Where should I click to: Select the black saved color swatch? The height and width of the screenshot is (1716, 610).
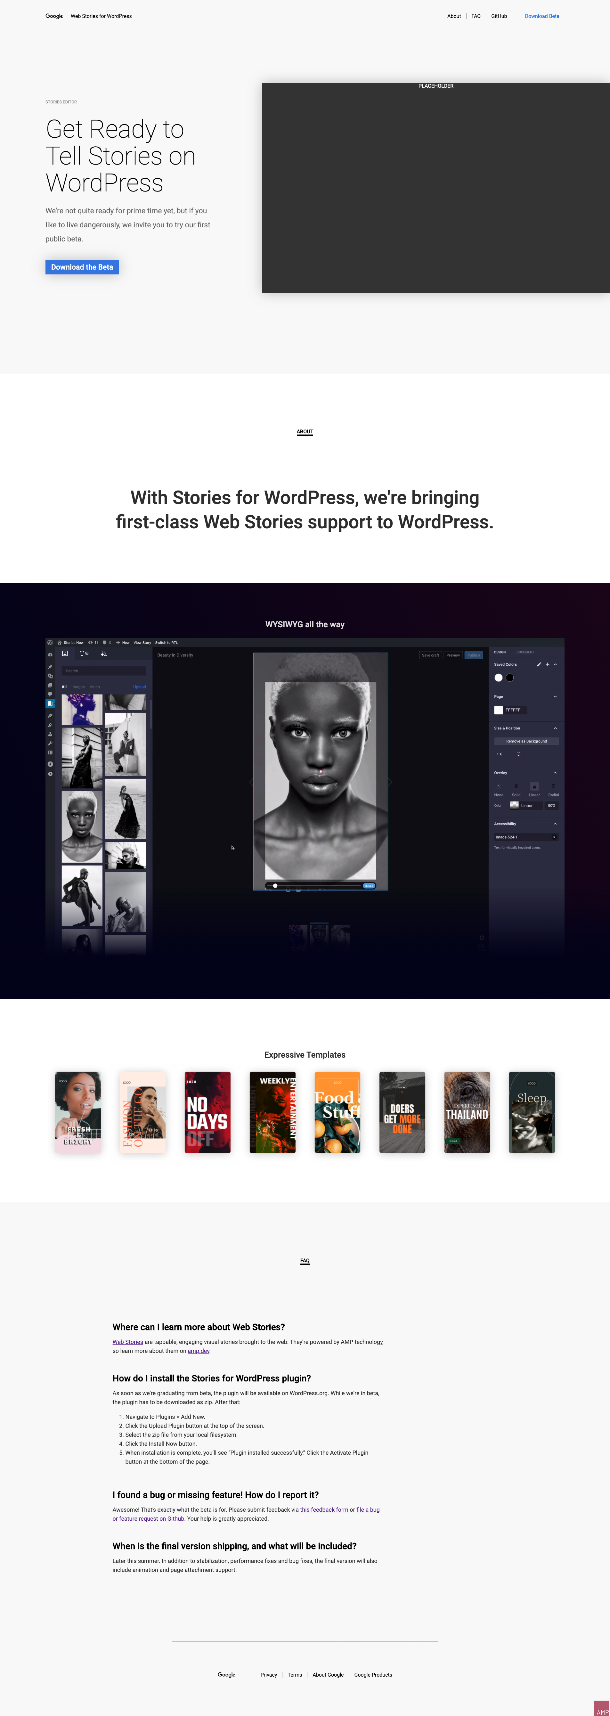click(509, 678)
